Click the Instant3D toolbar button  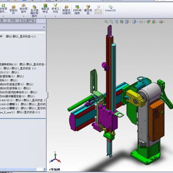(110, 9)
